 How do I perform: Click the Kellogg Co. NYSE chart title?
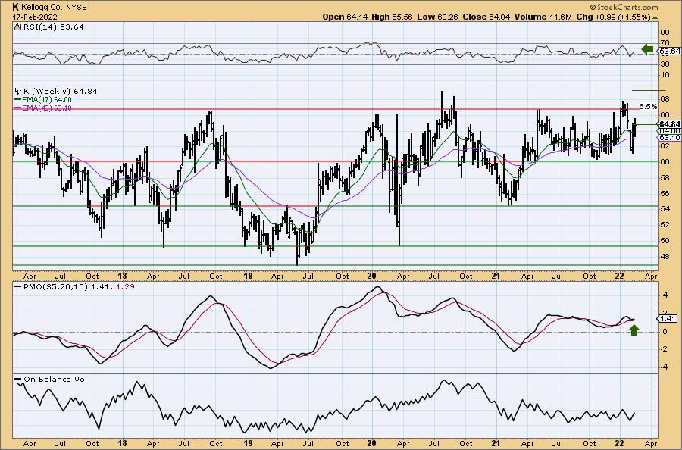click(49, 7)
